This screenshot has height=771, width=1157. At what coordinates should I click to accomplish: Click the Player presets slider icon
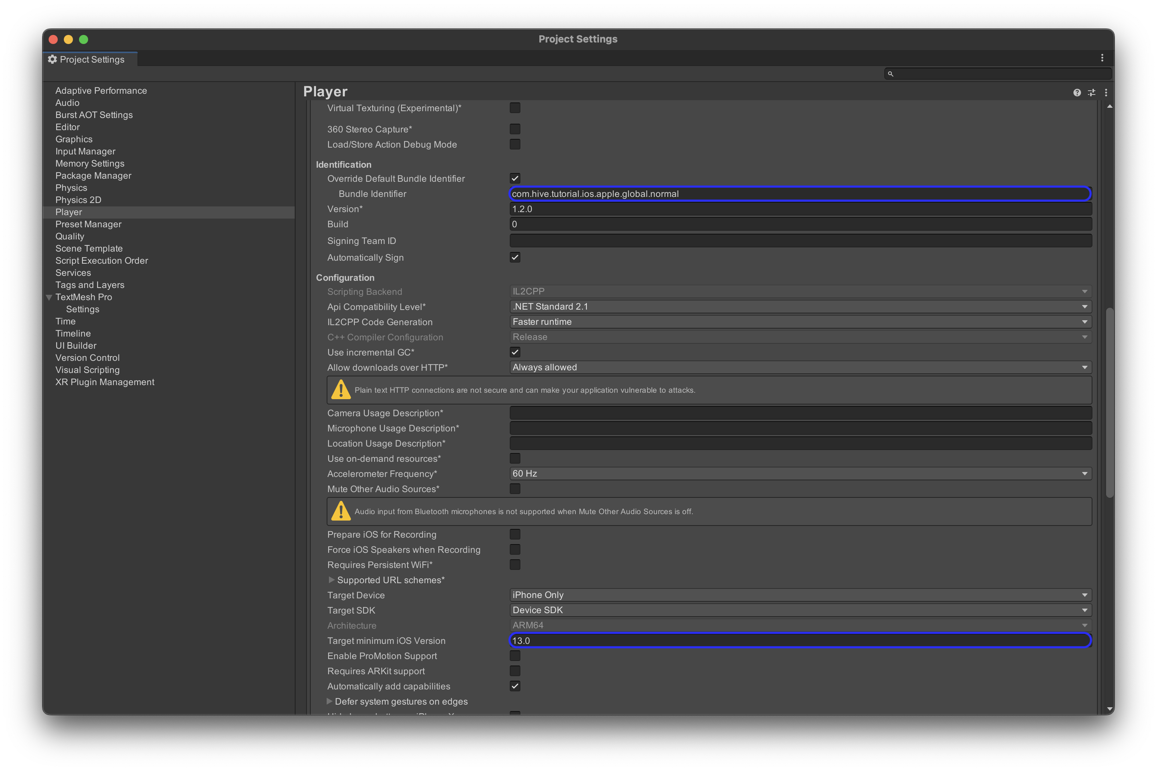tap(1092, 93)
